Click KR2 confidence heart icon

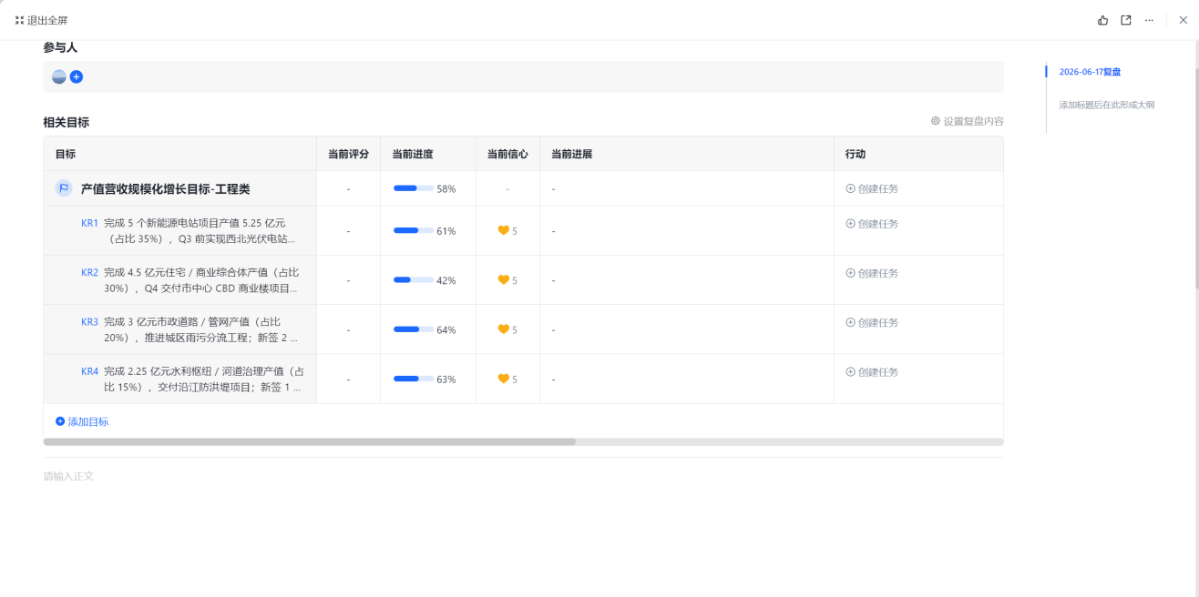503,280
